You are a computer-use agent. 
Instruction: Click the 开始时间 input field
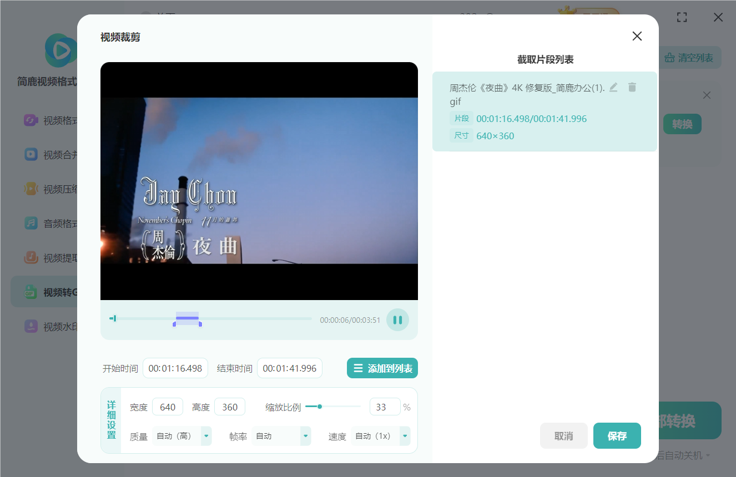point(175,368)
